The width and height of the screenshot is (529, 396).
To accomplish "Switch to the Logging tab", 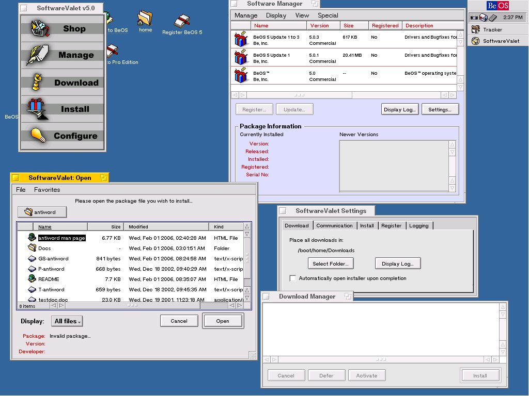I will click(418, 226).
